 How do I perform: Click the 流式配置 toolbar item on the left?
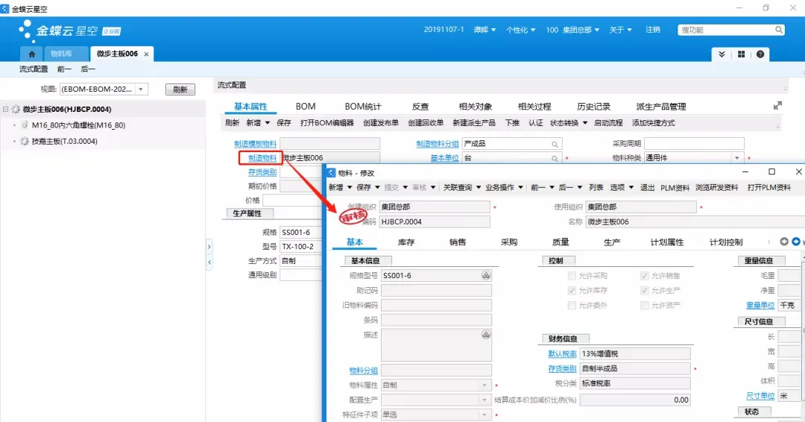pos(34,69)
